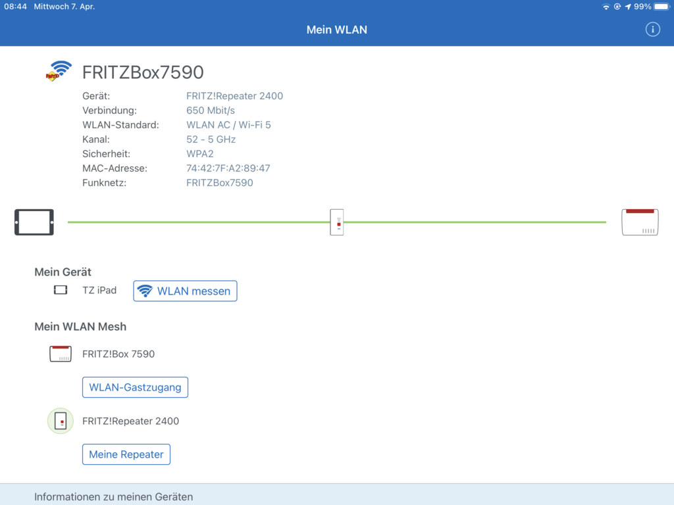Click the repeater icon beside FRITZ!Repeater 2400
674x505 pixels.
[x=61, y=421]
